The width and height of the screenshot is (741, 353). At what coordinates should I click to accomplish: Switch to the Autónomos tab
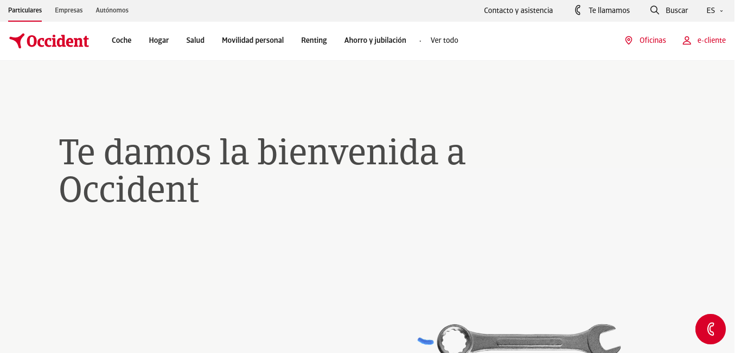[x=112, y=10]
